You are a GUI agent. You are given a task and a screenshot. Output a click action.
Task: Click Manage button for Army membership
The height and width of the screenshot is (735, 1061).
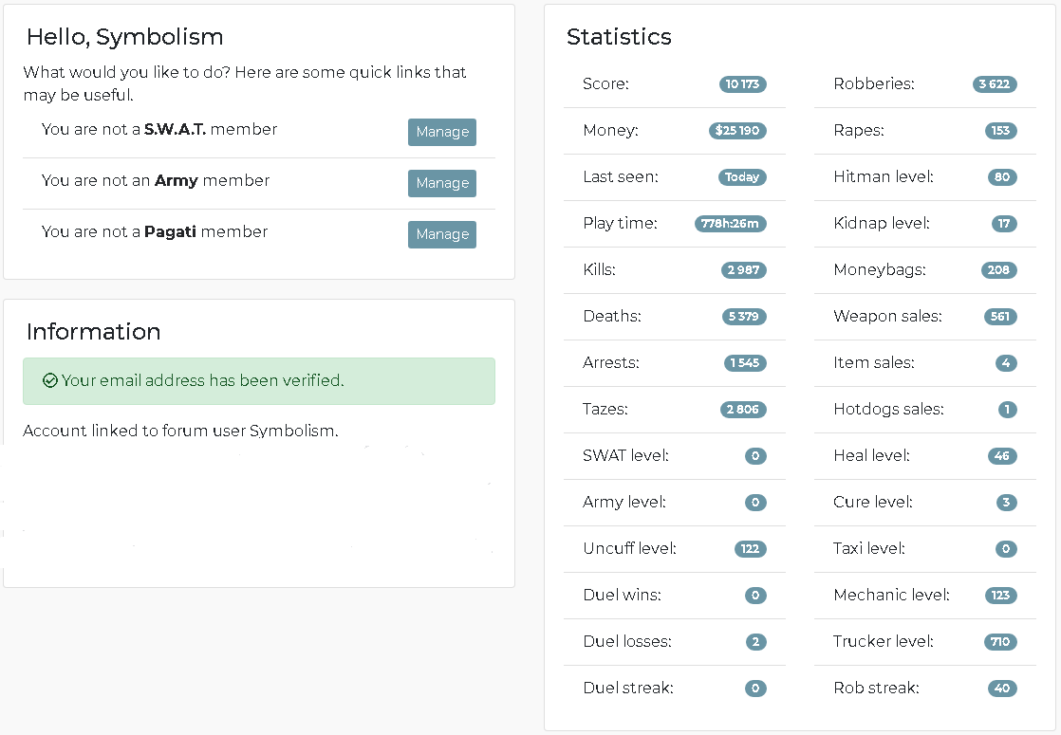[442, 183]
